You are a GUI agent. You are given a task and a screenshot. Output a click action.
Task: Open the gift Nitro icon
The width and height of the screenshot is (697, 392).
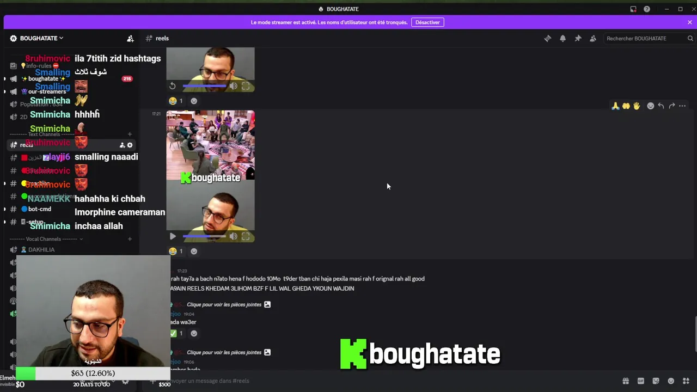[x=626, y=381]
